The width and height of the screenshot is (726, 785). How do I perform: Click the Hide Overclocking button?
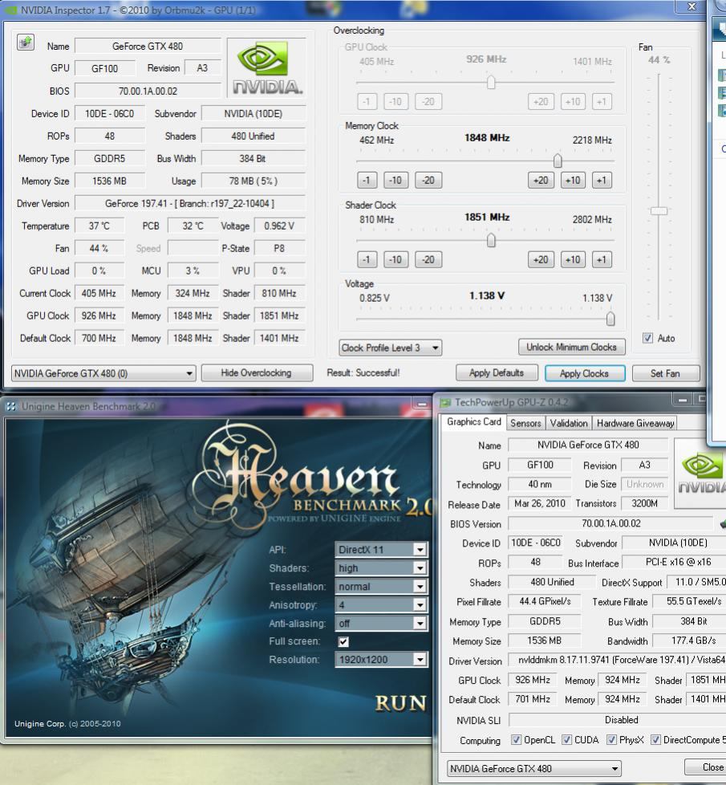[257, 373]
